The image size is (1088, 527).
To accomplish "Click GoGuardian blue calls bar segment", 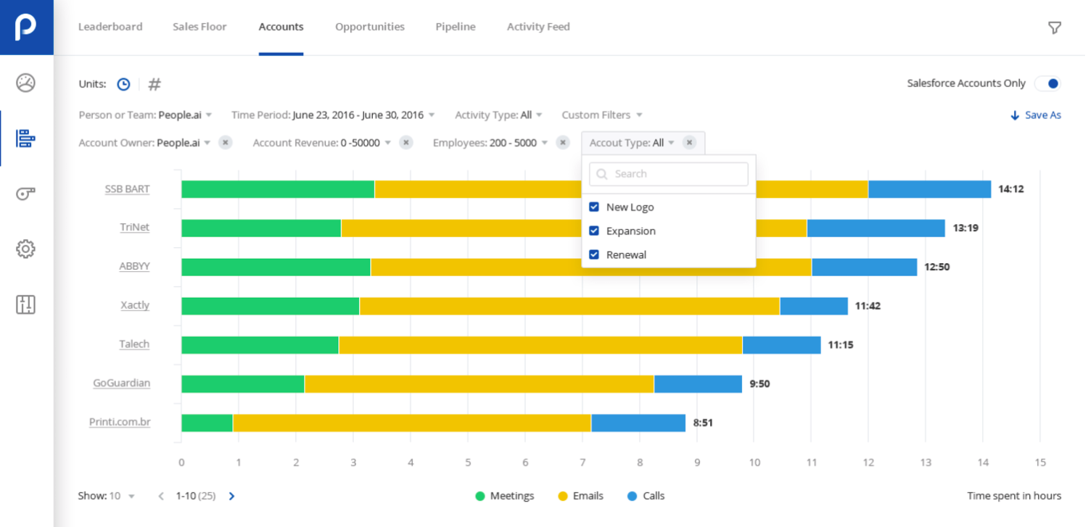I will [x=698, y=384].
